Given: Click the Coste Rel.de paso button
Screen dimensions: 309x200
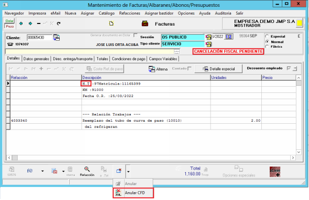Looking at the screenshot, I should pos(105,69).
